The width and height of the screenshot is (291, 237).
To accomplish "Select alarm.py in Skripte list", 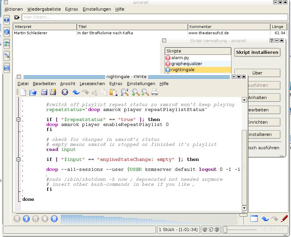I will click(x=198, y=58).
